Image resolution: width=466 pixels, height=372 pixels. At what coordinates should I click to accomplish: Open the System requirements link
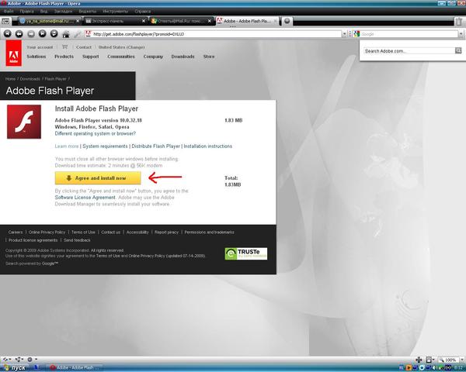tap(105, 146)
